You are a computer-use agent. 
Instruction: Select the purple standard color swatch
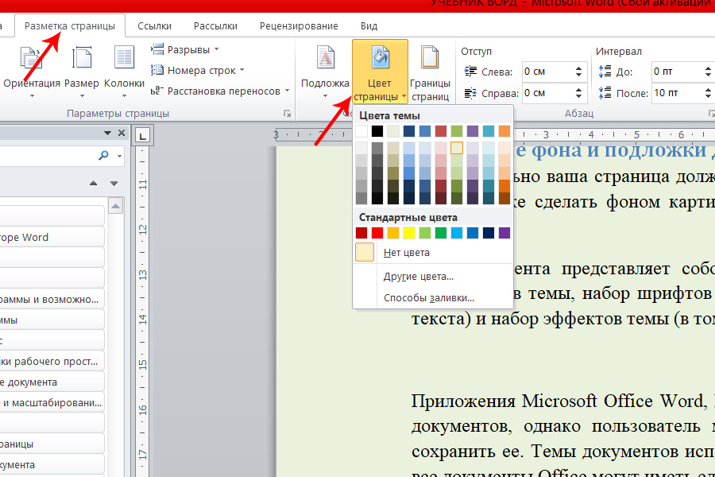(x=504, y=233)
